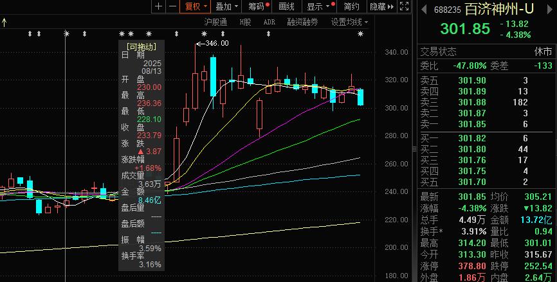The width and height of the screenshot is (557, 282).
Task: Toggle fullscreen chart view icon
Action: 404,6
